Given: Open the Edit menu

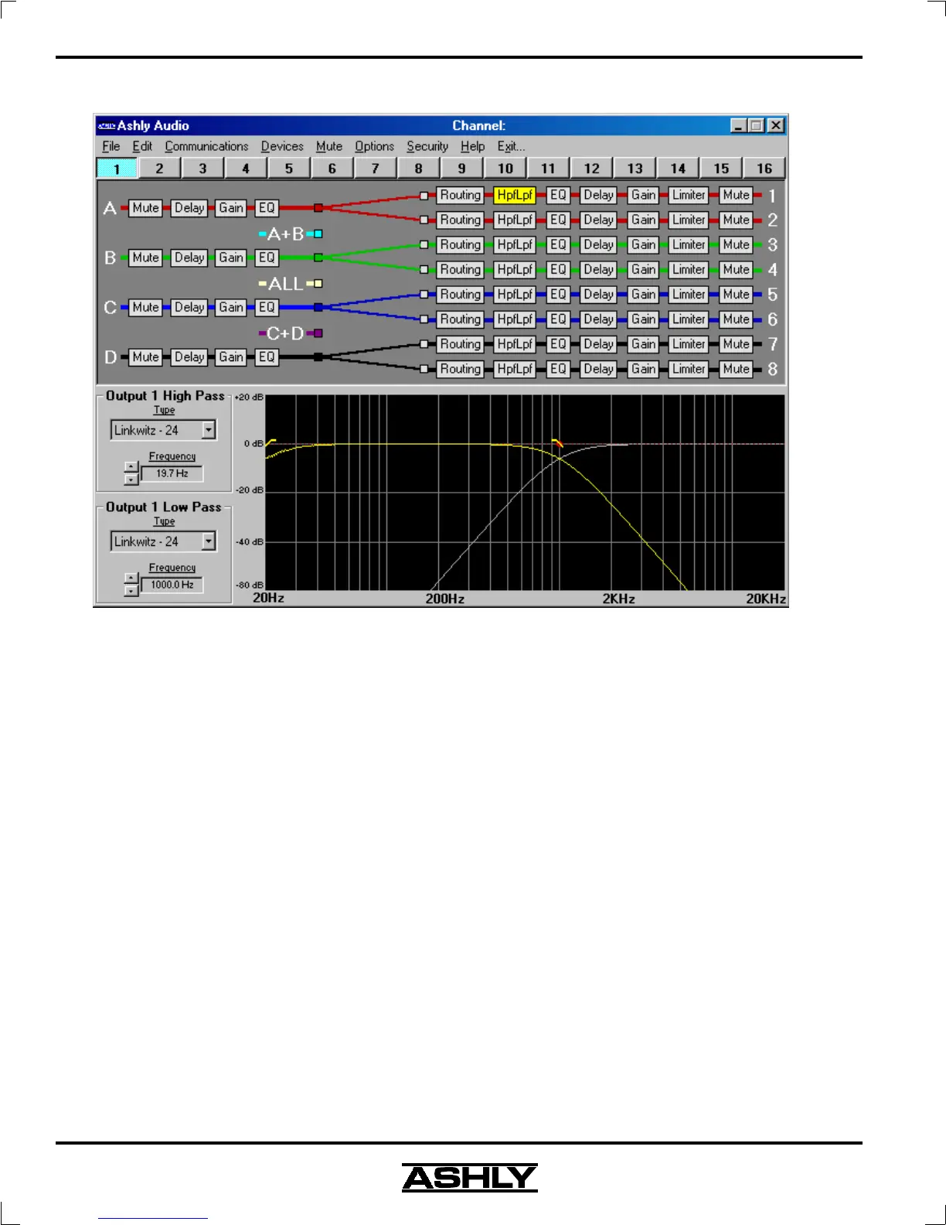Looking at the screenshot, I should tap(142, 146).
